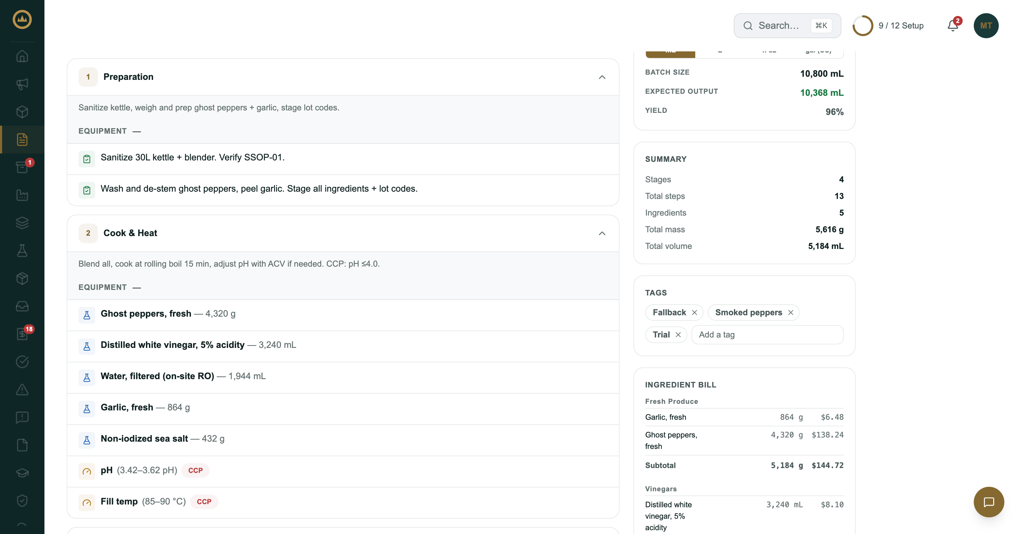The image size is (1021, 534).
Task: Open the stacked layers icon in sidebar
Action: pos(22,223)
